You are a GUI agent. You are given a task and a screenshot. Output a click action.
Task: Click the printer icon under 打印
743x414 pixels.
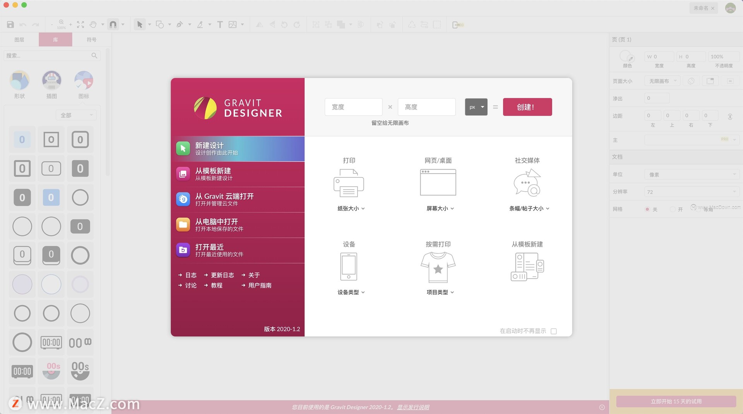point(349,183)
